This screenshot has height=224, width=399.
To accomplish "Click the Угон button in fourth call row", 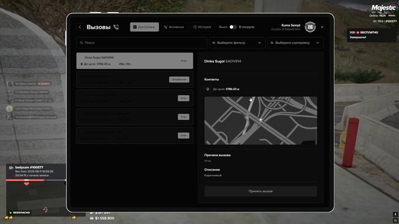I will pyautogui.click(x=183, y=117).
